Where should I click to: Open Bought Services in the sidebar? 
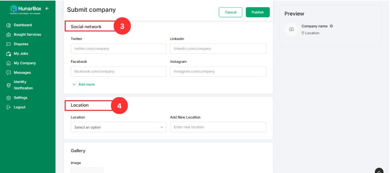[x=27, y=35]
